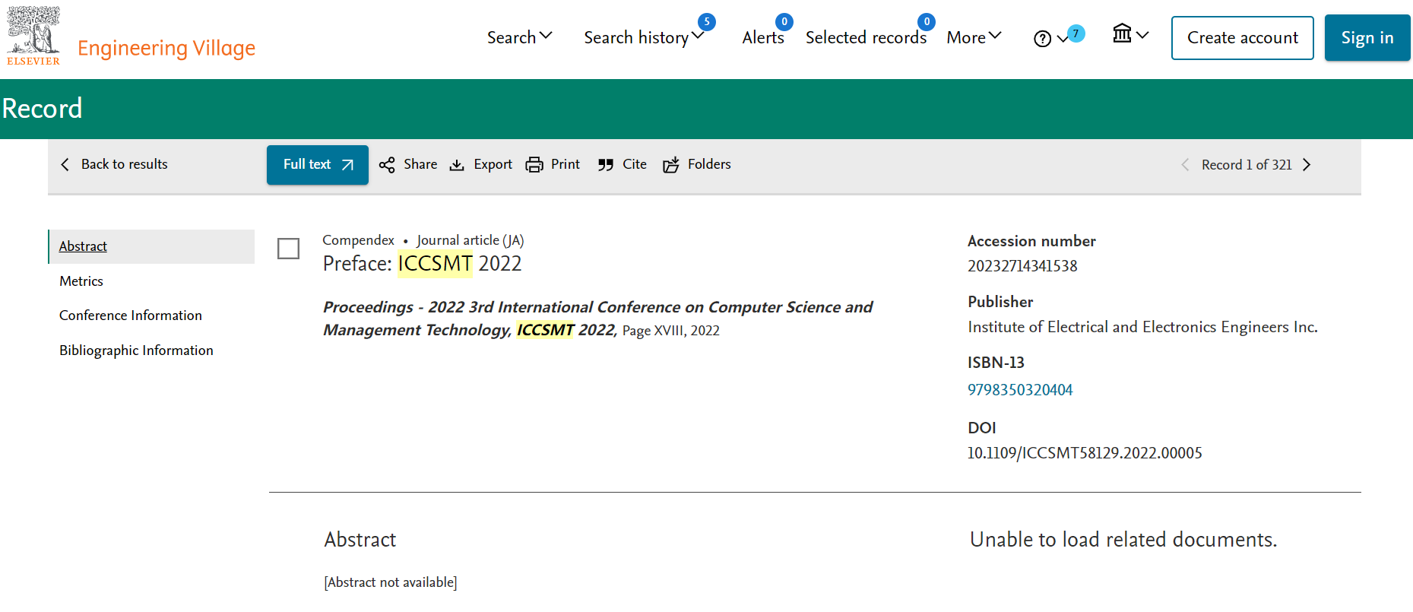Go back to results

124,164
